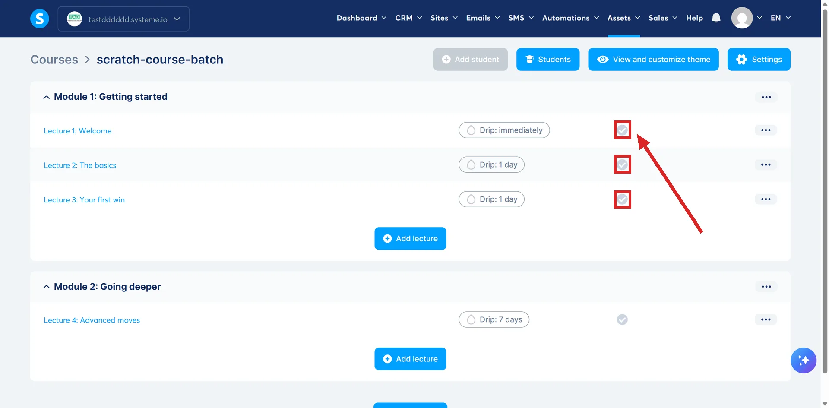Open three-dot menu for Module 2
This screenshot has height=408, width=829.
tap(766, 287)
